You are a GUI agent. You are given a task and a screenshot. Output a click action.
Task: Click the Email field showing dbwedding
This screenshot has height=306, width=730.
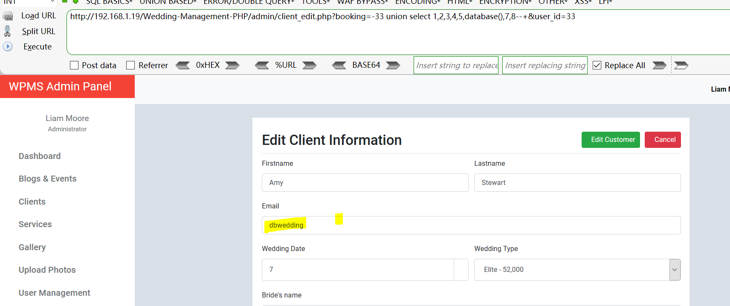pos(471,225)
